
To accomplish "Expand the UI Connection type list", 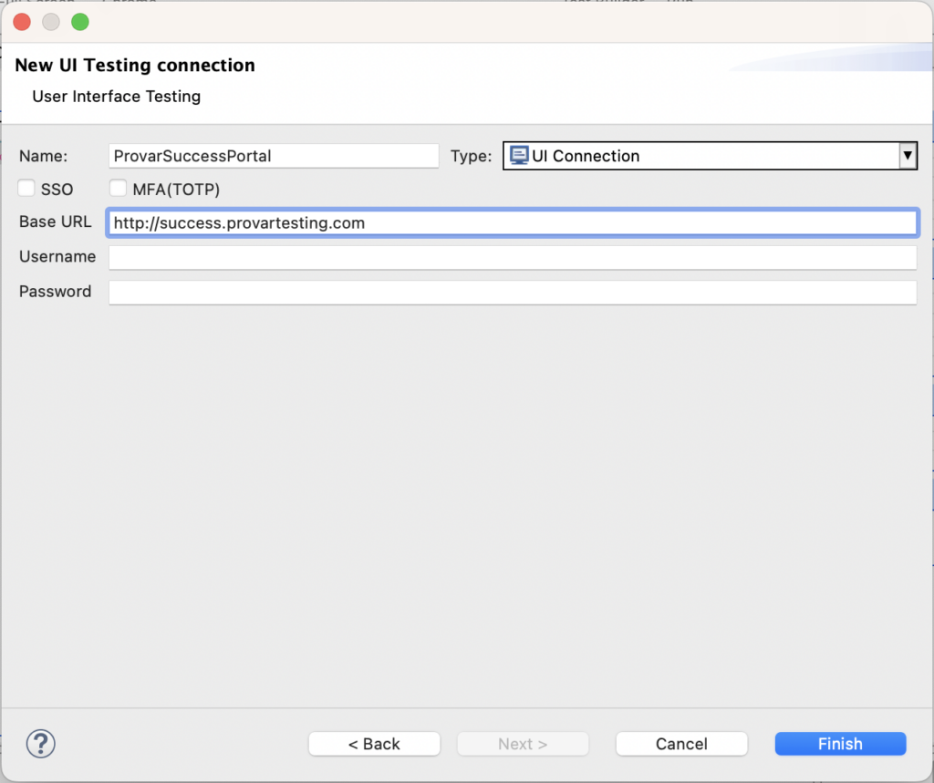I will (x=908, y=155).
